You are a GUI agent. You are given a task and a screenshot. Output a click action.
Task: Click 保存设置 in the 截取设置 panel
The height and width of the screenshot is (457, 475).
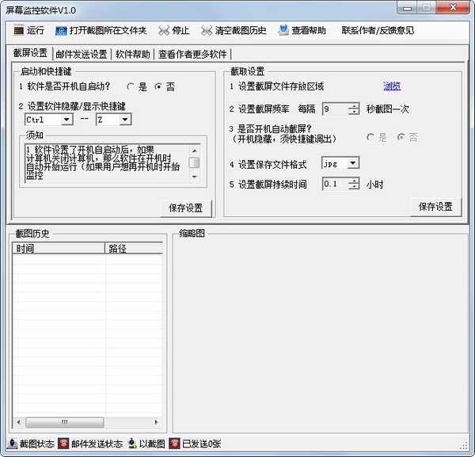435,206
